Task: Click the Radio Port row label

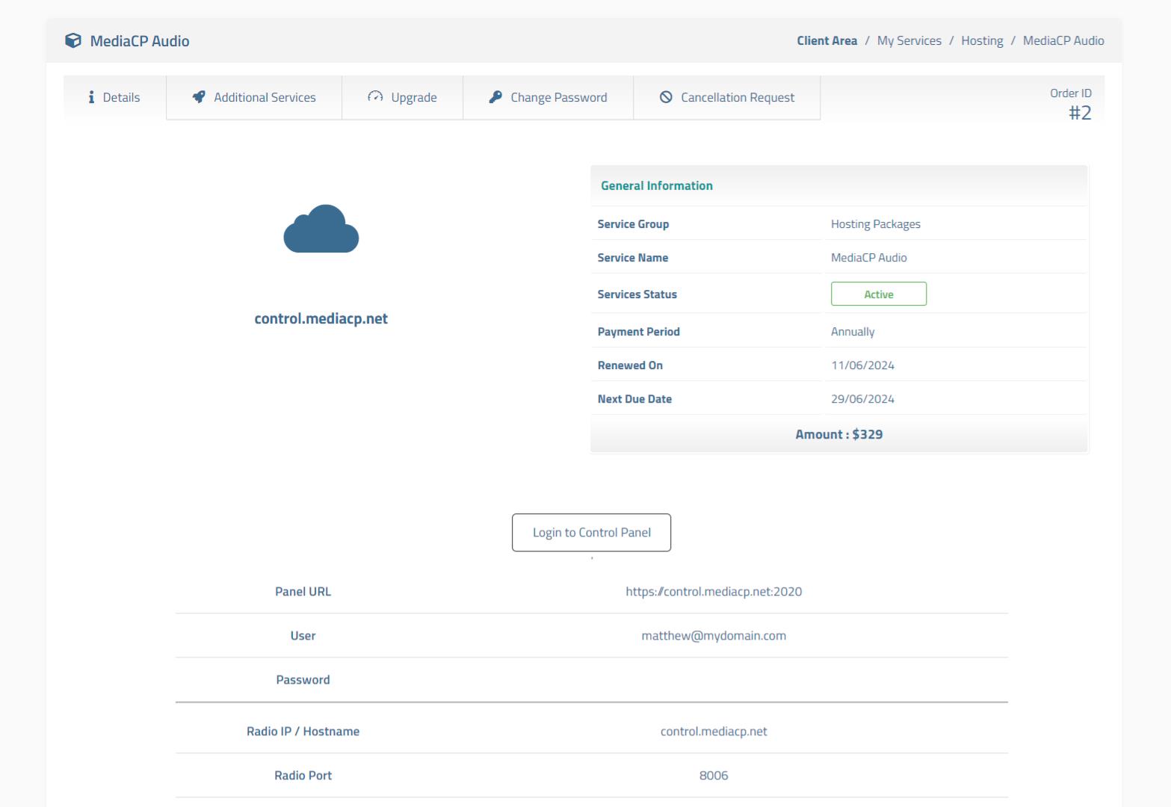Action: 303,775
